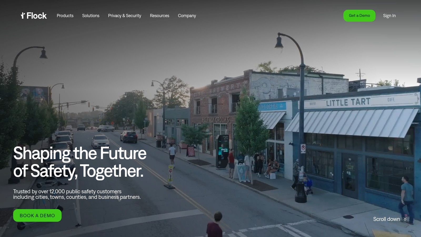This screenshot has width=421, height=237.
Task: Click the Flock bird logo icon
Action: tap(23, 16)
